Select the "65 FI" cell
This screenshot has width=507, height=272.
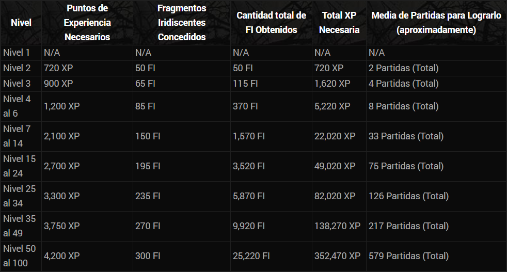coord(145,84)
